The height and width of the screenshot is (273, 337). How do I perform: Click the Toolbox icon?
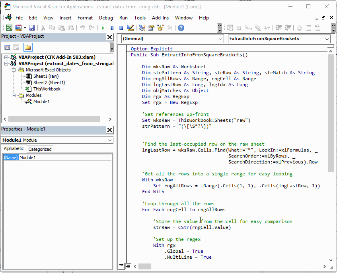click(169, 28)
